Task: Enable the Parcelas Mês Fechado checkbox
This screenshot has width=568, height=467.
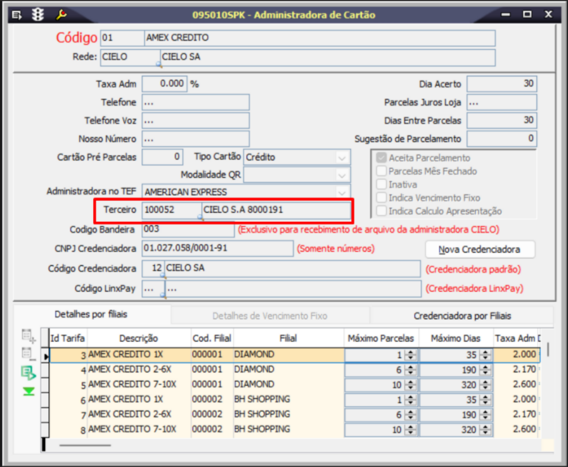Action: pyautogui.click(x=381, y=171)
